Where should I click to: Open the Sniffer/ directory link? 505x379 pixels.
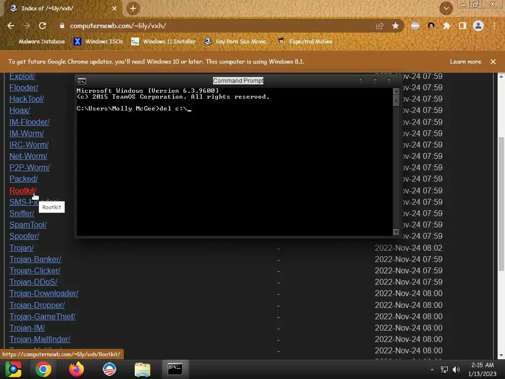(x=22, y=213)
